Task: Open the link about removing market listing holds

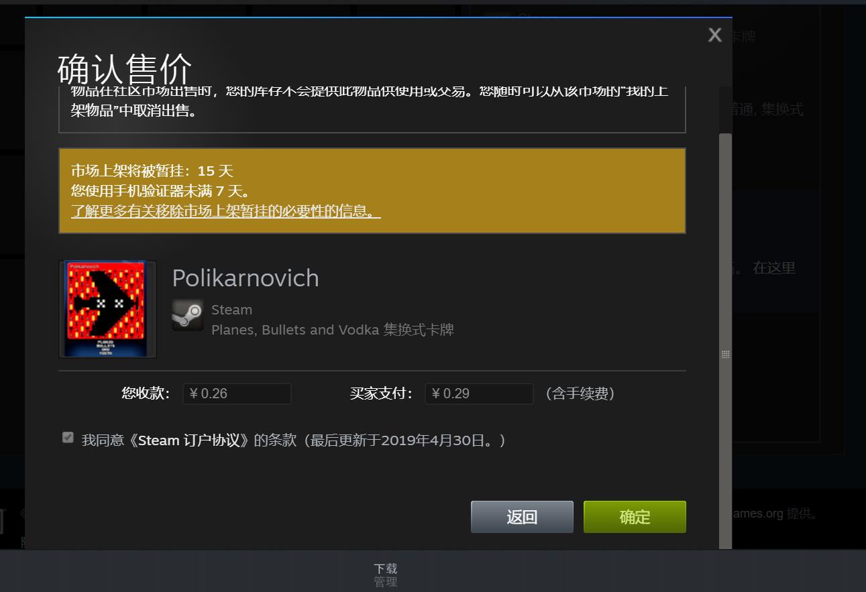Action: (225, 211)
